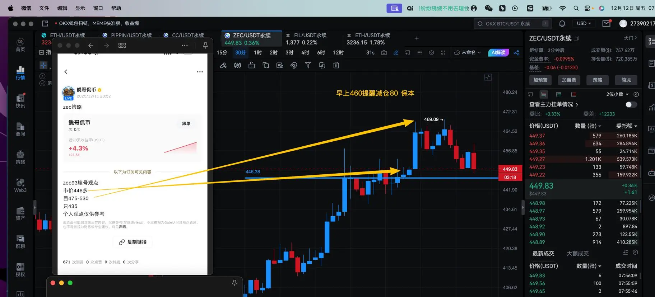Open 大门 exchange selector
This screenshot has height=297, width=655.
[630, 38]
